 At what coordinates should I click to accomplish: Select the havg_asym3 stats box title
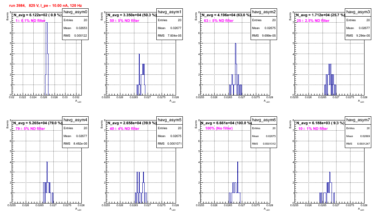click(x=358, y=12)
